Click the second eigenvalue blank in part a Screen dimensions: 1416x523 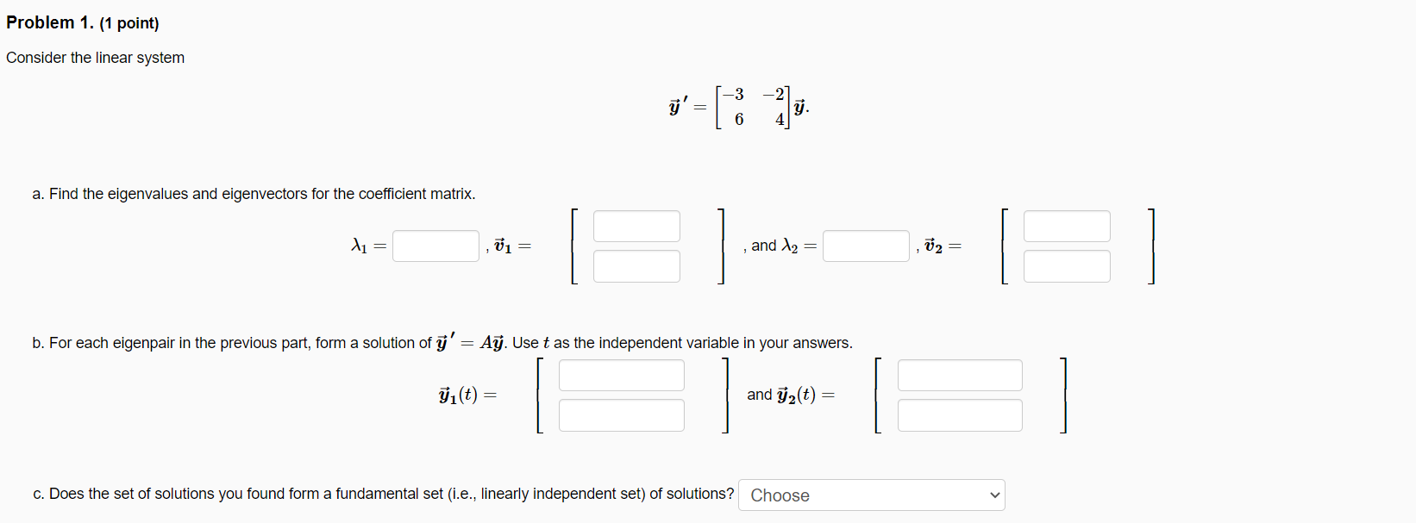pos(866,246)
